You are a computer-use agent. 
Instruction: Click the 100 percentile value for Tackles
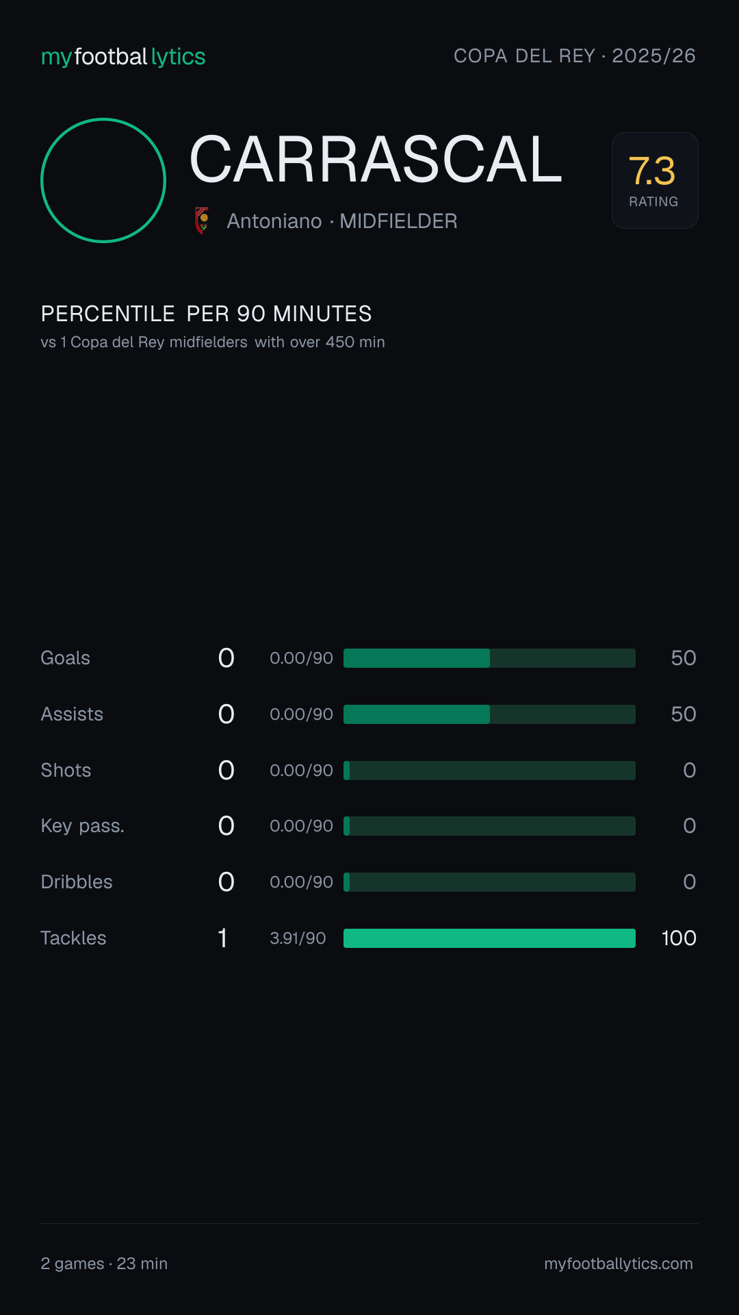click(679, 938)
